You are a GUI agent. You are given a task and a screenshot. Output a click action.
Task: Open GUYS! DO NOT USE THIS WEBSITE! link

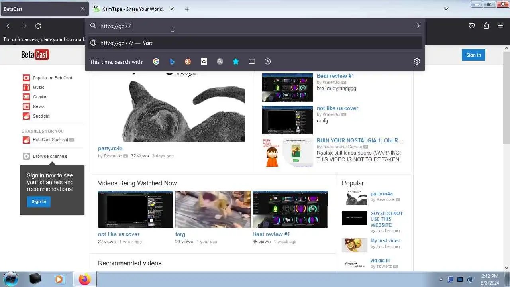pos(386,219)
